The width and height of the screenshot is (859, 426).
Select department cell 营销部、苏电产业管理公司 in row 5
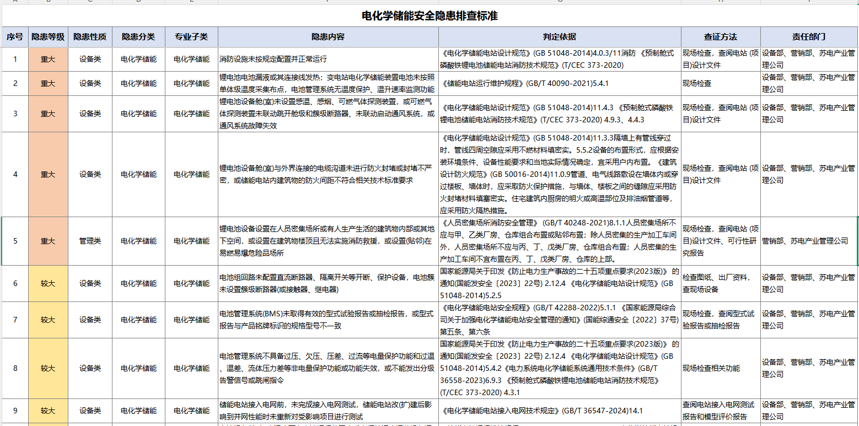pos(809,241)
